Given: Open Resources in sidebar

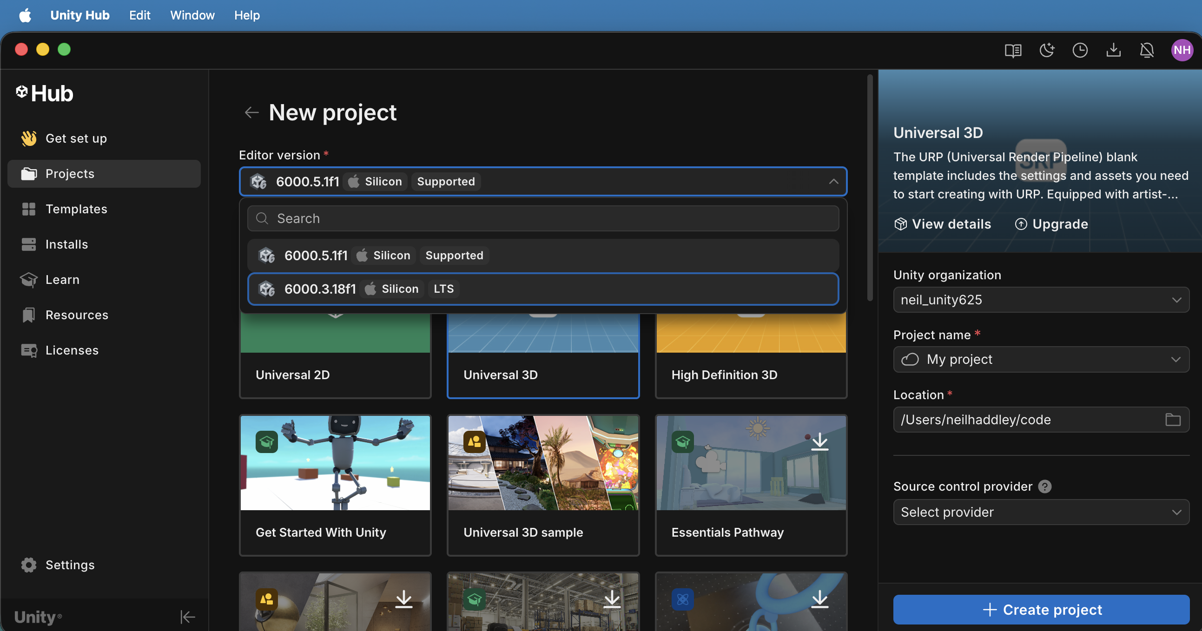Looking at the screenshot, I should pyautogui.click(x=104, y=315).
